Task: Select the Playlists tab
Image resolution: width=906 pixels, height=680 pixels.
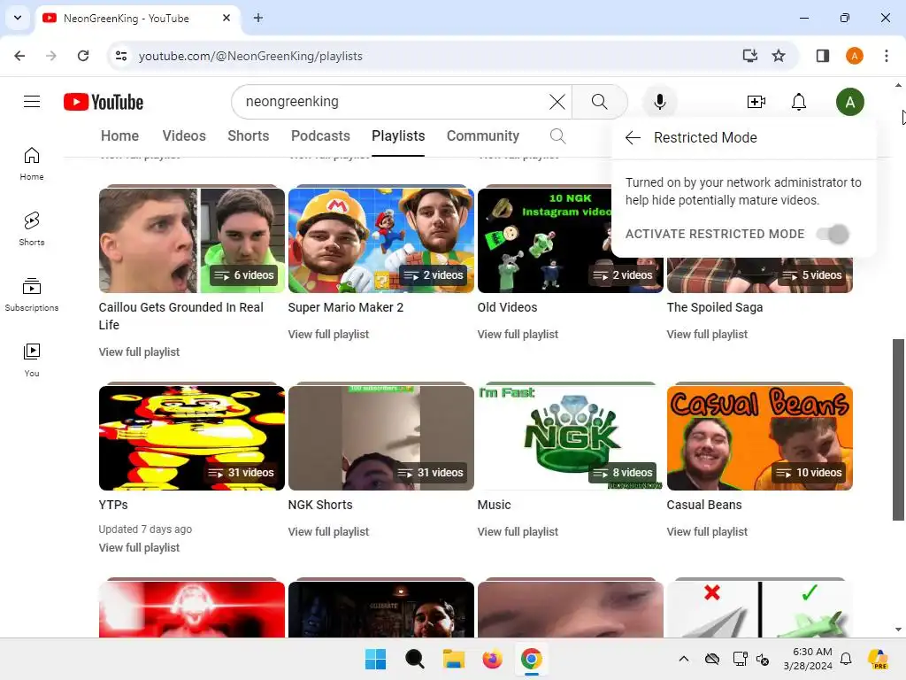Action: pyautogui.click(x=398, y=135)
